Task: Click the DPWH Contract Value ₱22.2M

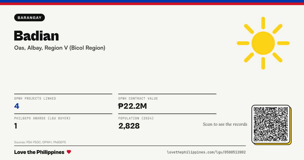Action: pyautogui.click(x=132, y=106)
